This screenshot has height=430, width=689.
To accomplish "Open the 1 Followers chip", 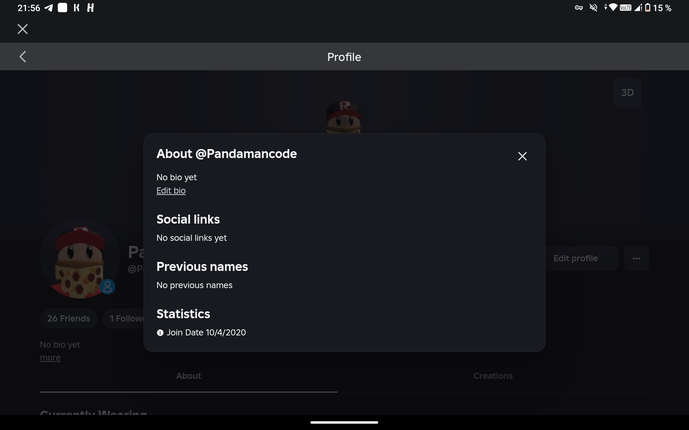I will click(123, 319).
